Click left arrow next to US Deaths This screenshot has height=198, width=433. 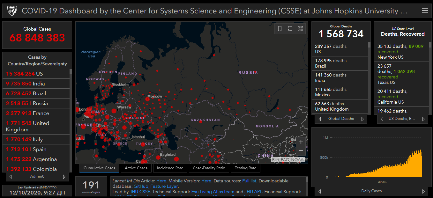coord(382,119)
